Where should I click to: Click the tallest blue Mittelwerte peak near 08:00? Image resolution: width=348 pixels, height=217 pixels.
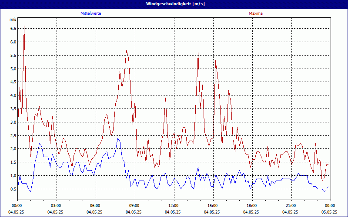(x=117, y=138)
